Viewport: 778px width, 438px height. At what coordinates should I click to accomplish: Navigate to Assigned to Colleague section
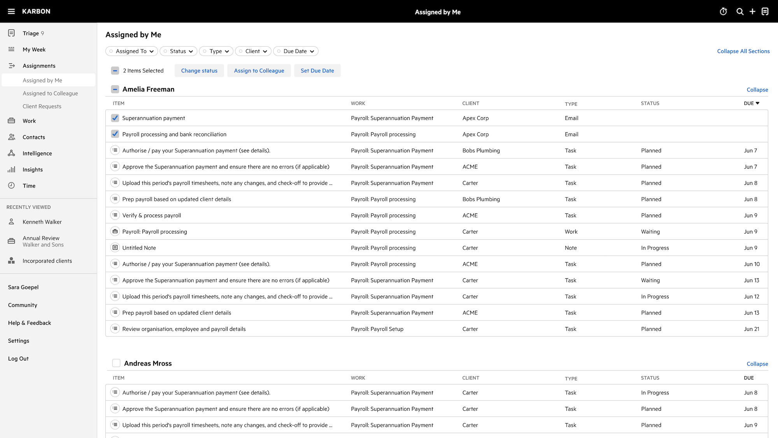point(50,93)
